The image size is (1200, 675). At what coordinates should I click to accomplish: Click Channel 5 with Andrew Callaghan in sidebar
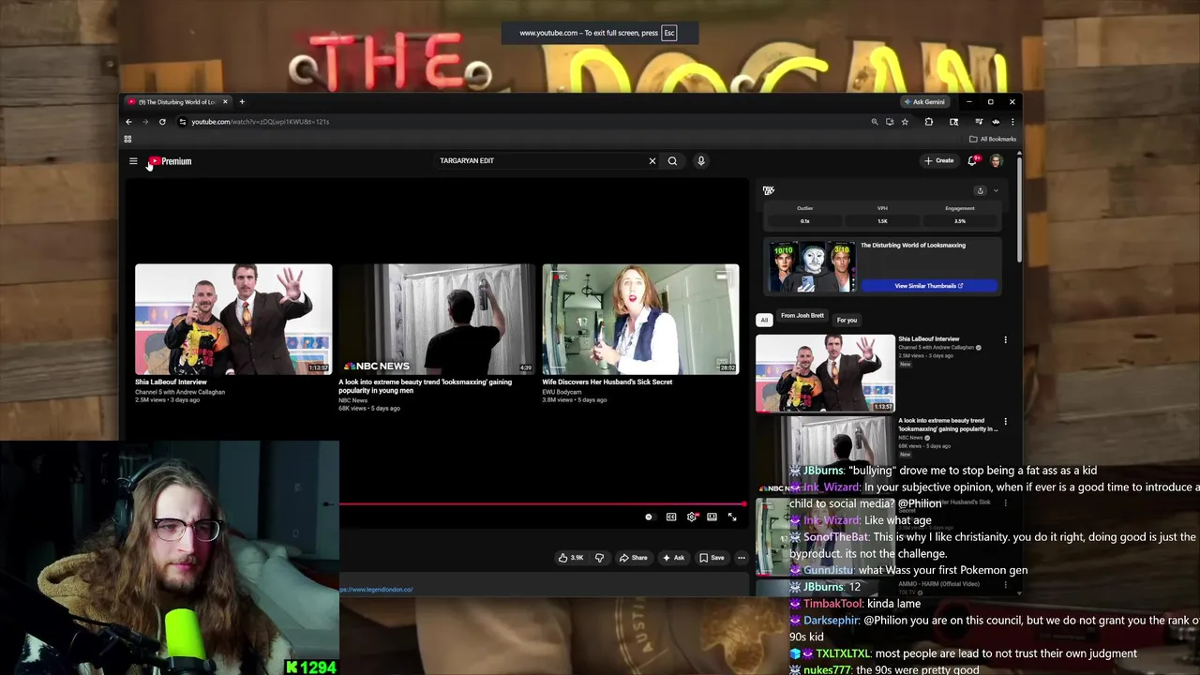coord(937,348)
